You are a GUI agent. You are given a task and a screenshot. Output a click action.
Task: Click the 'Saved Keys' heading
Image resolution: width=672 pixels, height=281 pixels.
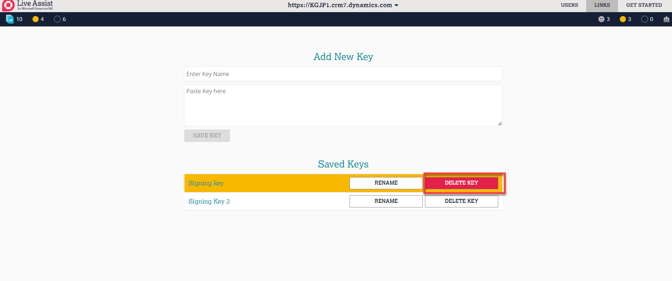click(x=343, y=164)
